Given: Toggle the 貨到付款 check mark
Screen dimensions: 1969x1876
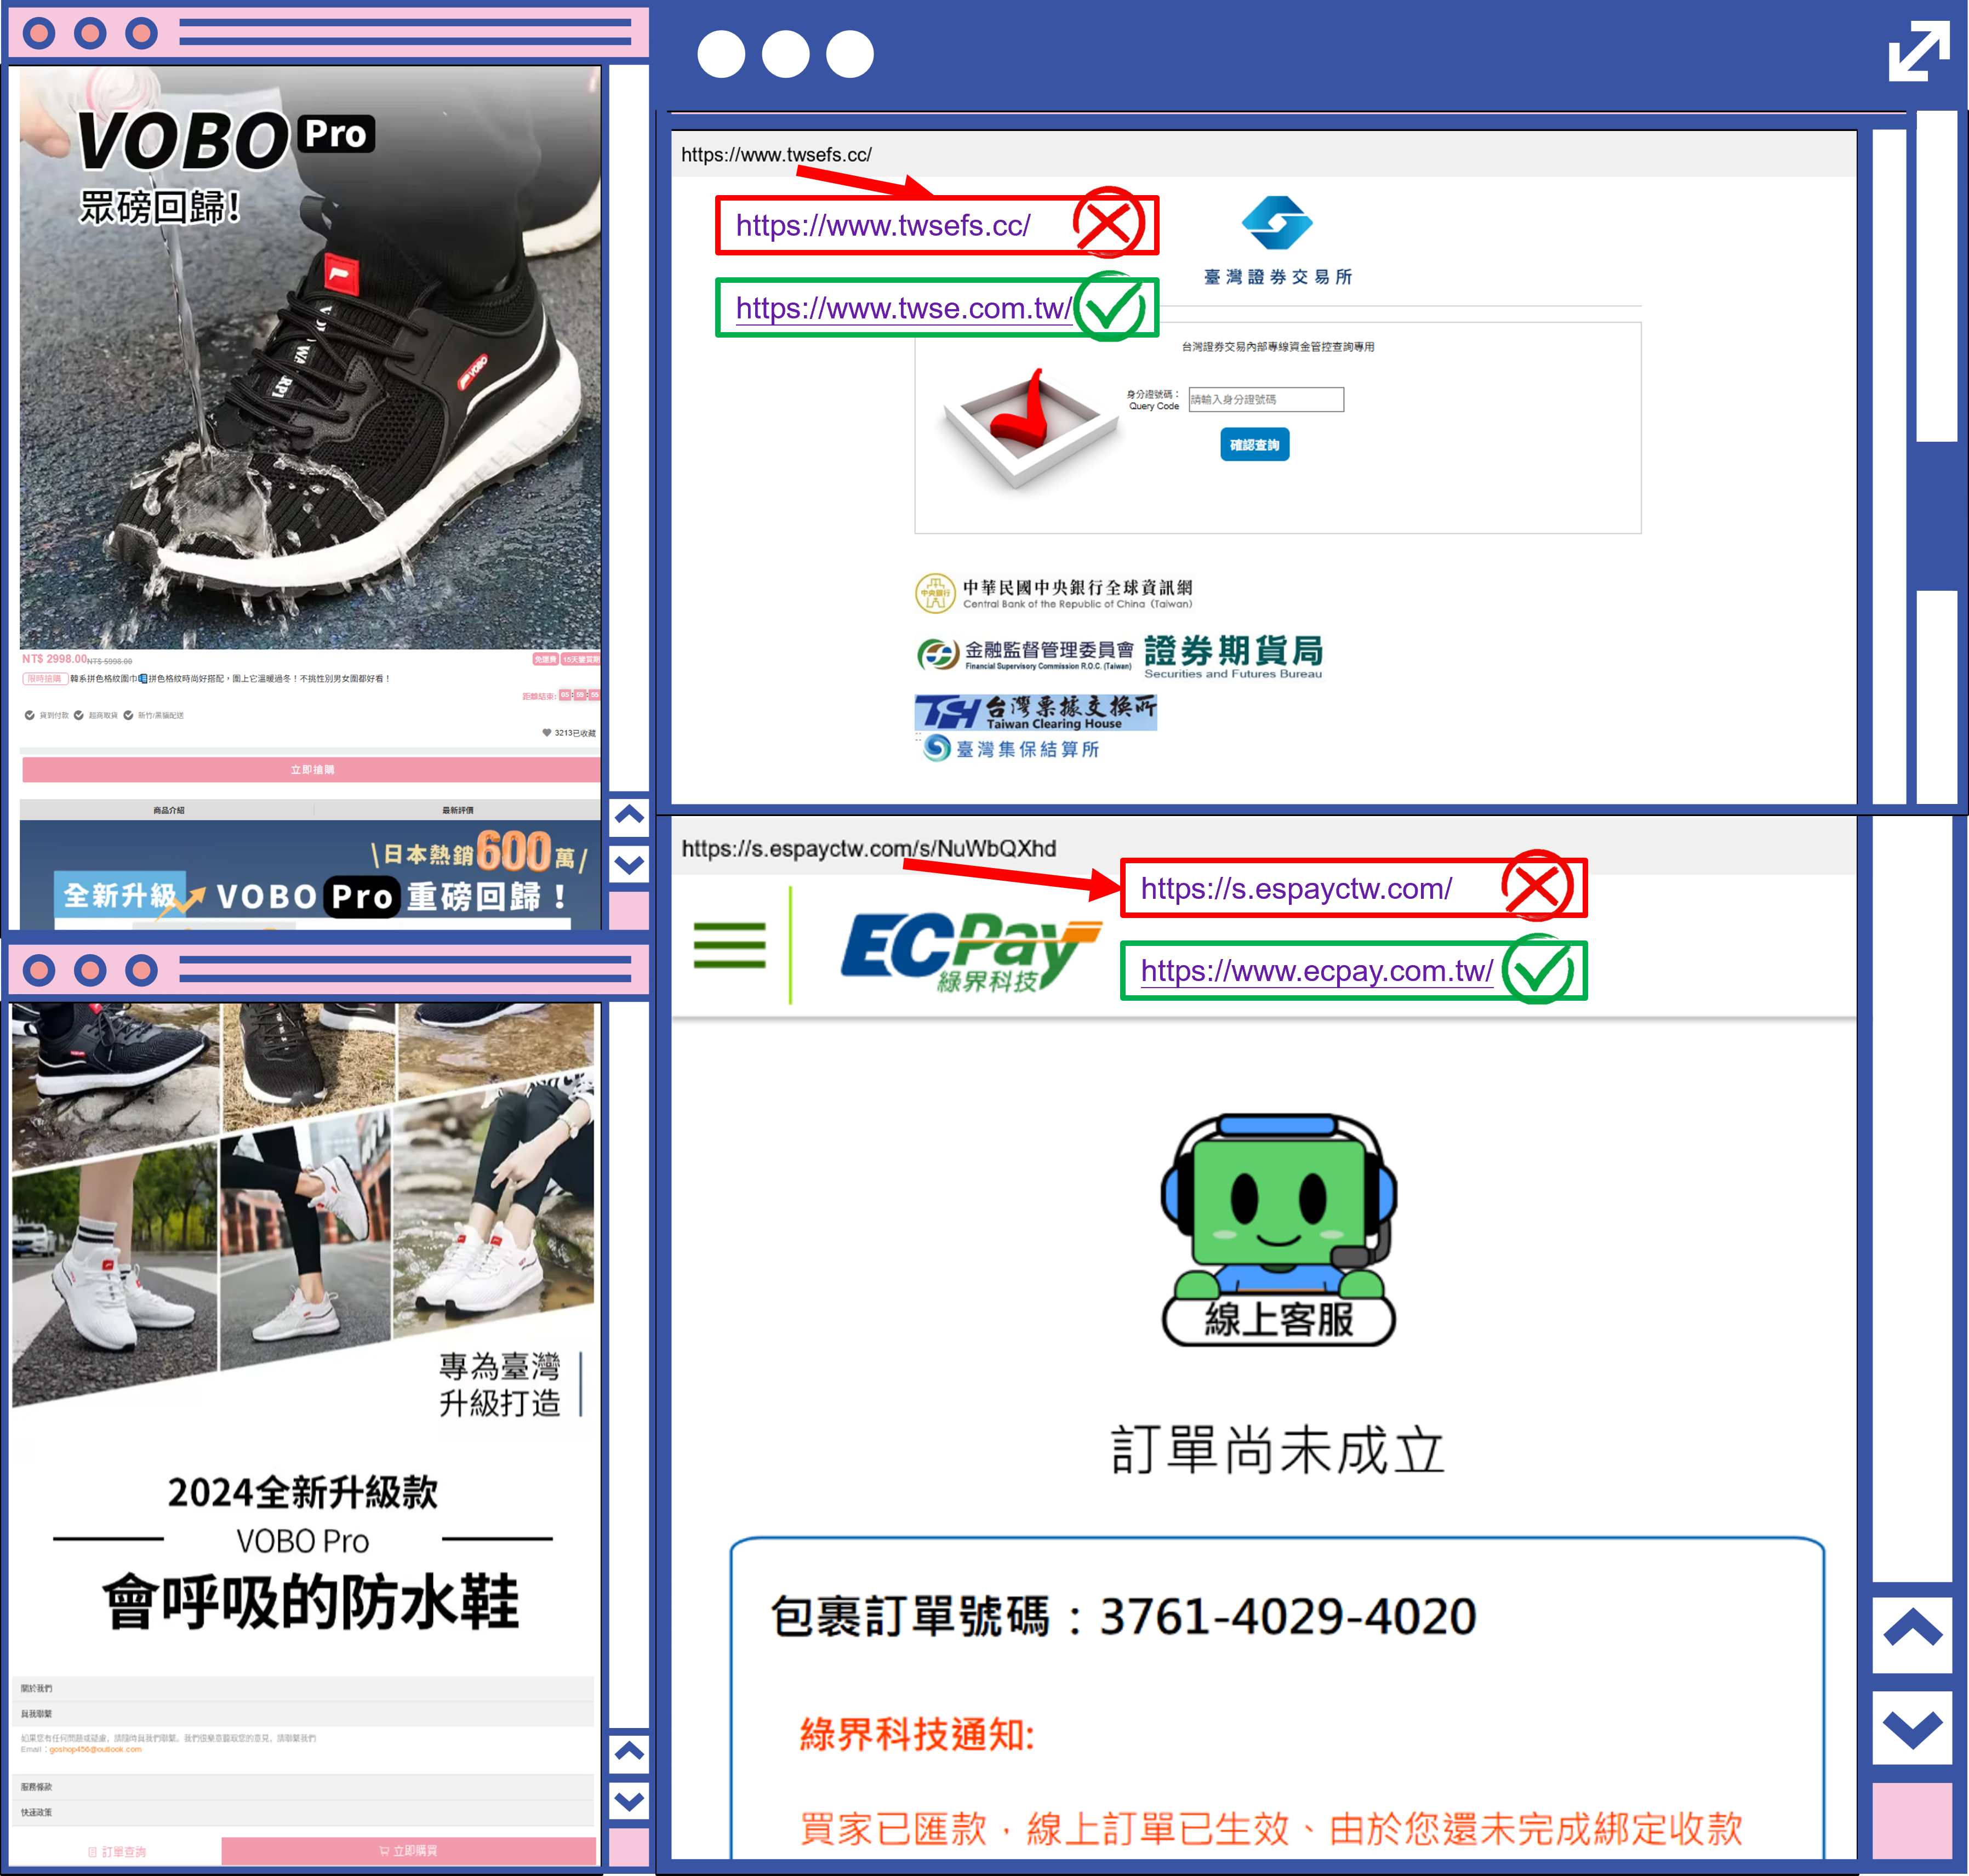Looking at the screenshot, I should click(x=29, y=715).
